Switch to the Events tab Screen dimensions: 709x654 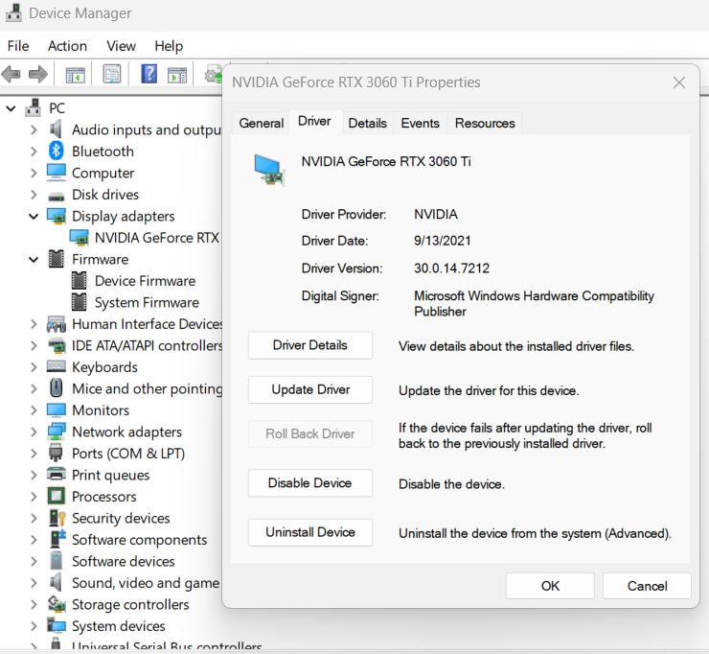[x=420, y=123]
